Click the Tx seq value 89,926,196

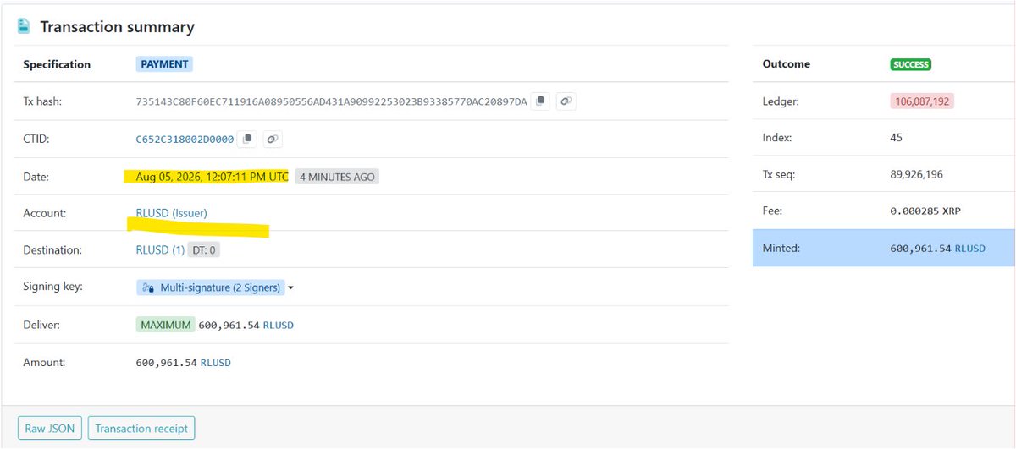(x=916, y=174)
